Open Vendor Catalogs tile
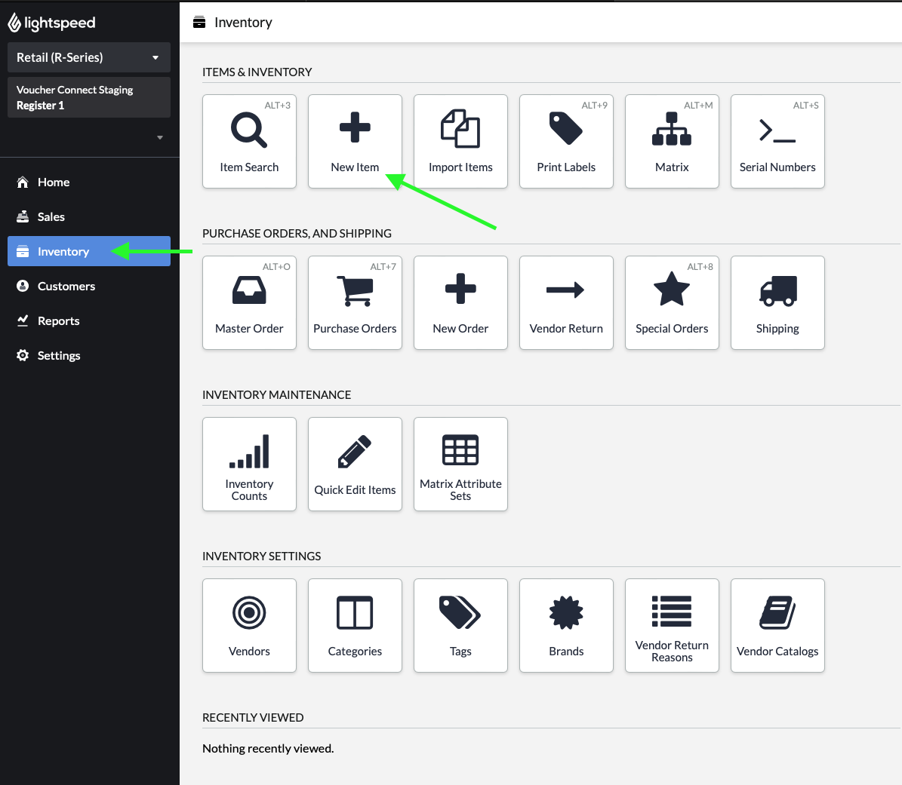Screen dimensions: 902x785 pos(777,625)
